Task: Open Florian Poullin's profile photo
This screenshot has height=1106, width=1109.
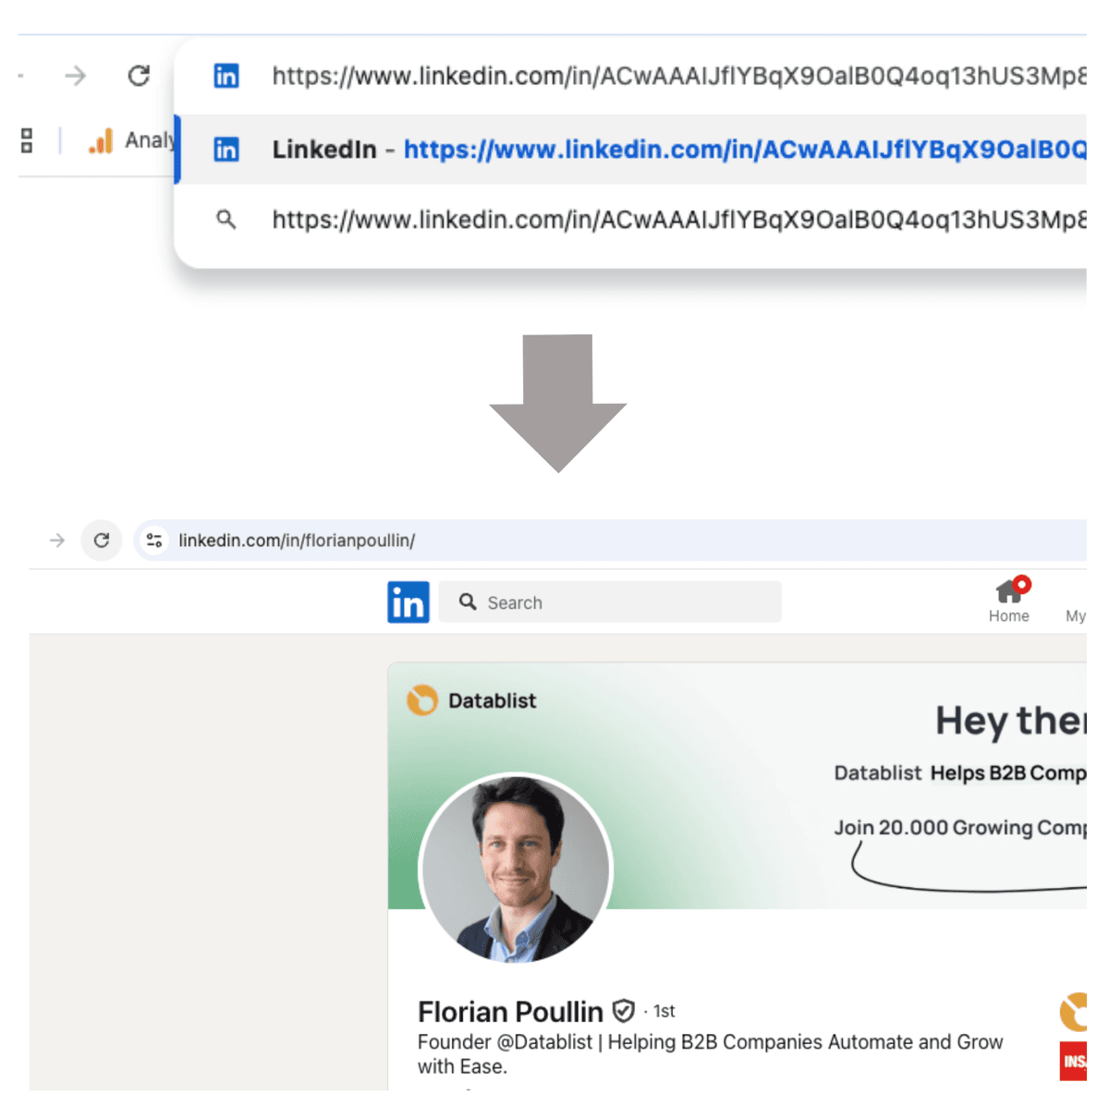Action: pos(516,869)
